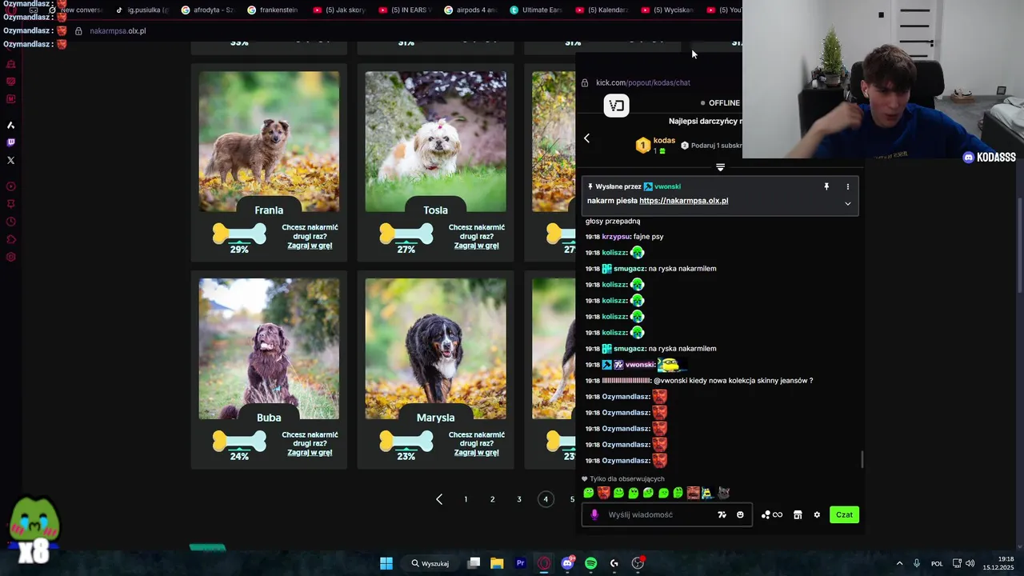Viewport: 1024px width, 576px height.
Task: Switch to the 'afrodyta' browser tab
Action: tap(206, 10)
